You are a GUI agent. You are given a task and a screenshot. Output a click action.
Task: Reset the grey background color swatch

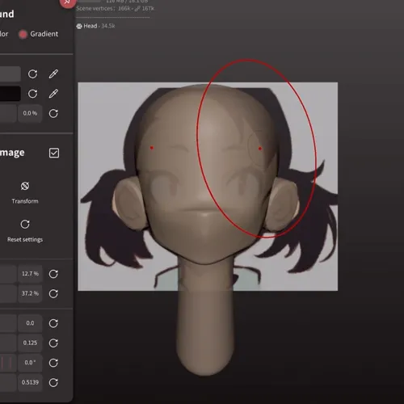(32, 74)
